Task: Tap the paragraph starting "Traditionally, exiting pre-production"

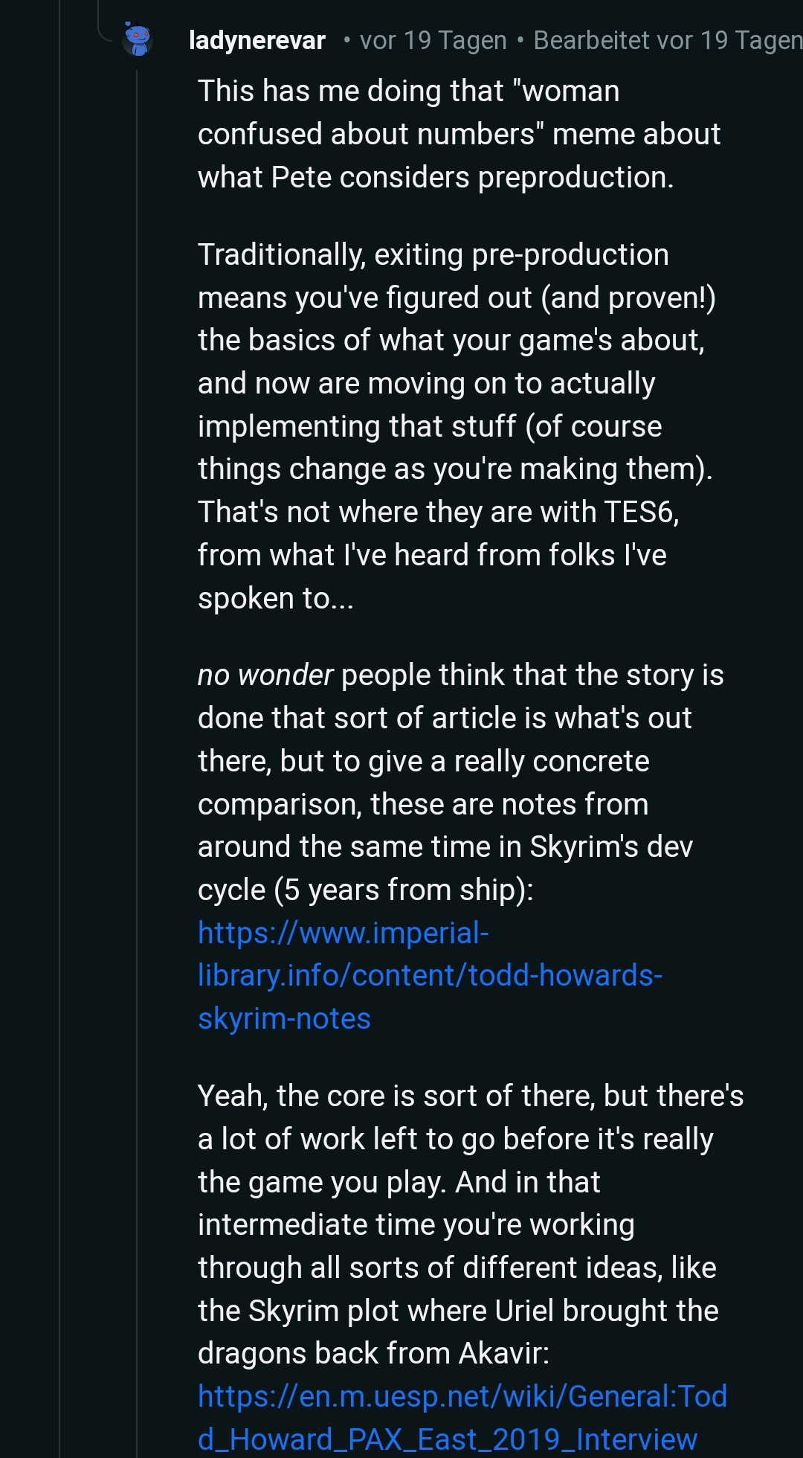Action: pos(457,425)
